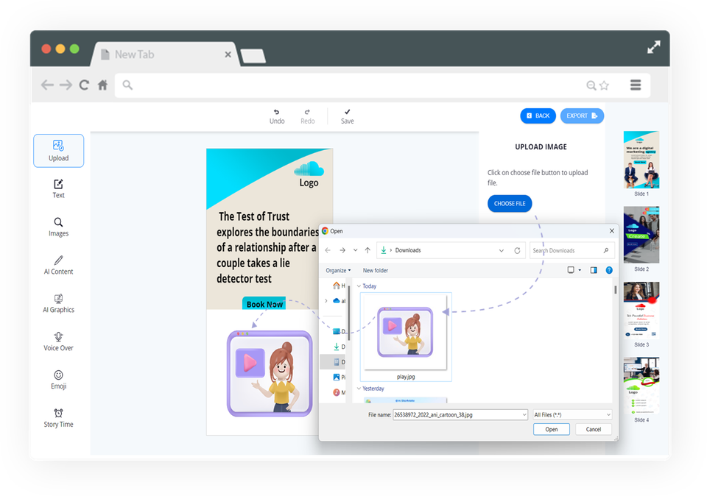The width and height of the screenshot is (707, 496).
Task: Go forward in the Open dialog
Action: coord(342,250)
